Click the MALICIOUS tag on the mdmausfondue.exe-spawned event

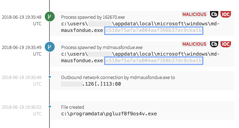coord(194,44)
